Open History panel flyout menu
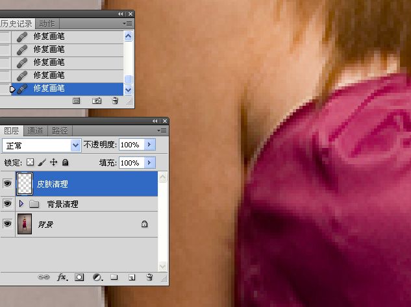Image resolution: width=411 pixels, height=307 pixels. 127,24
